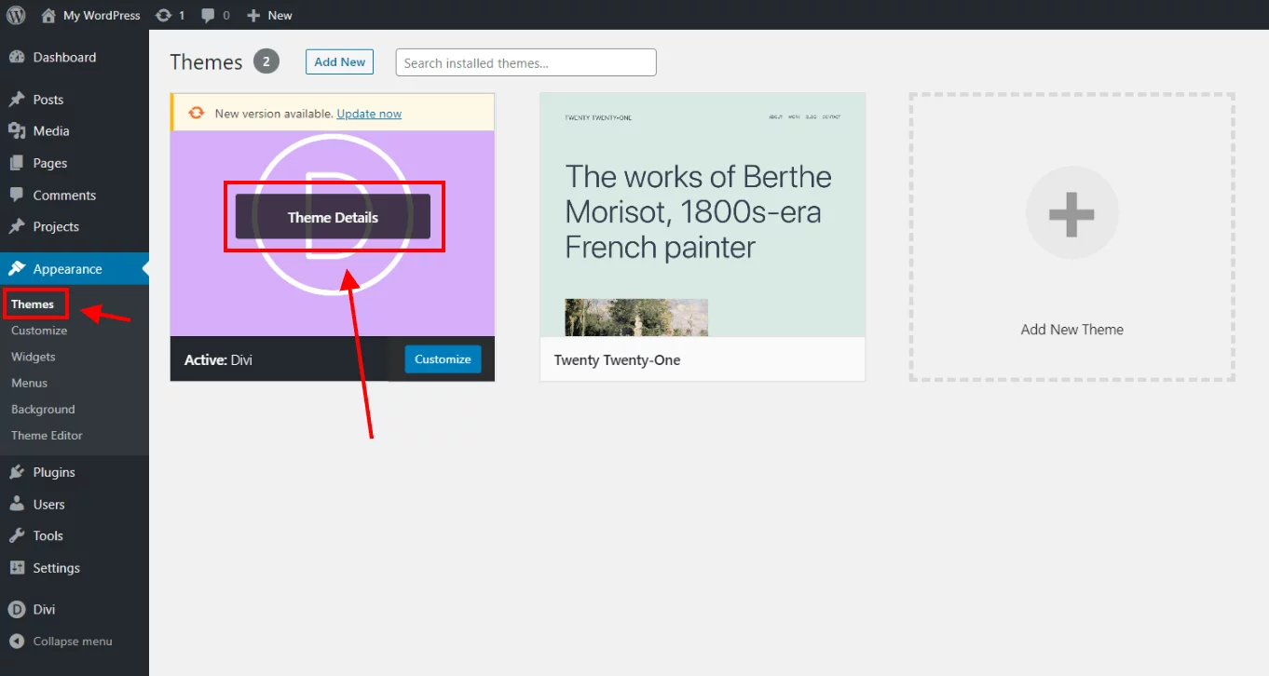Open the Tools menu label

pyautogui.click(x=48, y=535)
